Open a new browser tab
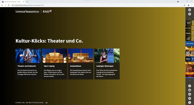 click(27, 2)
